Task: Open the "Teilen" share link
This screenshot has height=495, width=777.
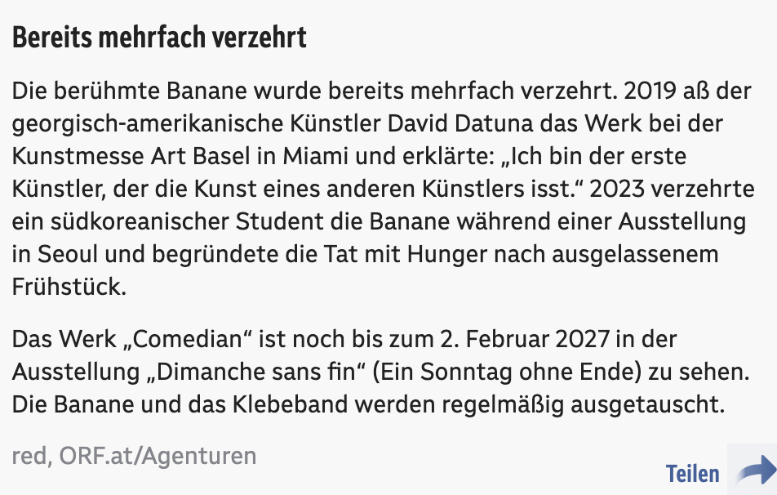Action: coord(692,474)
